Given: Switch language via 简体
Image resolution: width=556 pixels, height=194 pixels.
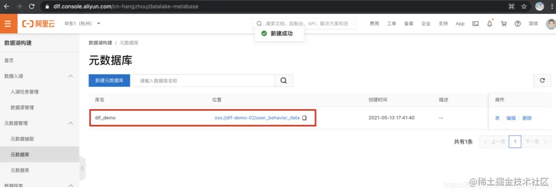Looking at the screenshot, I should point(533,24).
